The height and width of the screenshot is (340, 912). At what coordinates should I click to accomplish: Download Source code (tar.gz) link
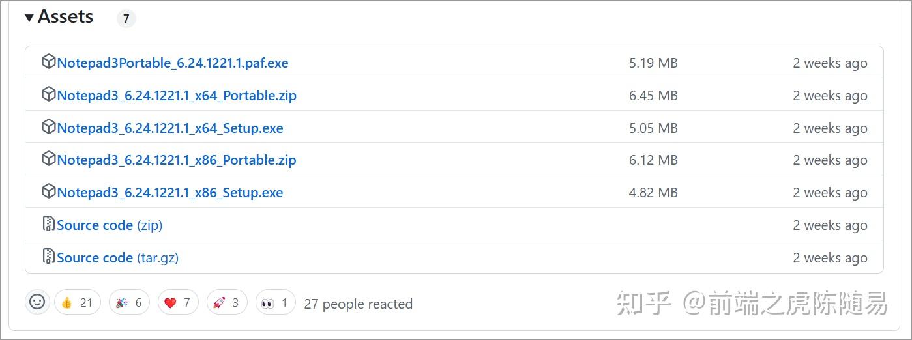pos(117,258)
